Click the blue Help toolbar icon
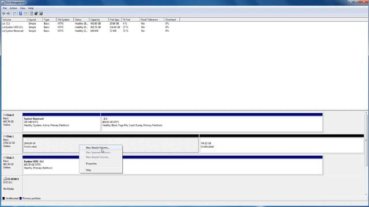The image size is (369, 207). [x=21, y=14]
